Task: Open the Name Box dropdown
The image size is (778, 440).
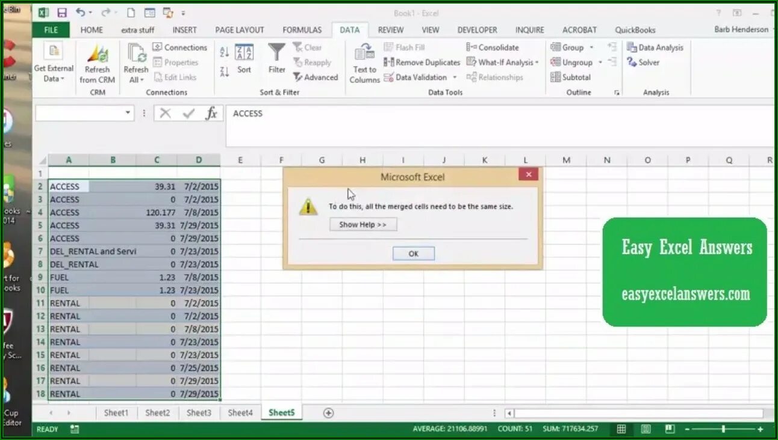Action: coord(128,113)
